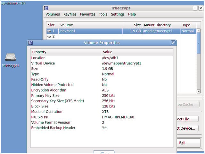Open the Help menu
Viewport: 205px width, 154px height.
(x=132, y=14)
